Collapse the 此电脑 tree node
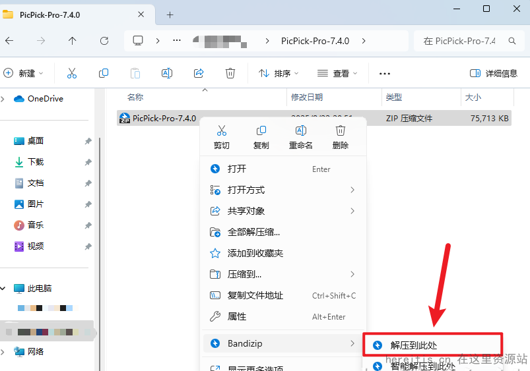Viewport: 530px width, 371px height. tap(3, 288)
